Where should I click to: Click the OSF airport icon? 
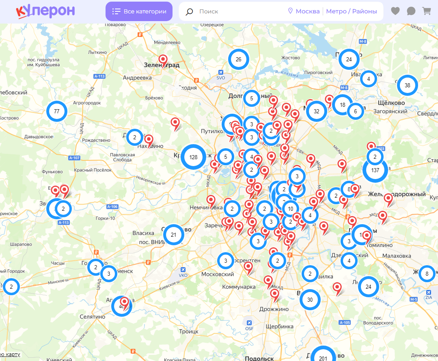[249, 323]
